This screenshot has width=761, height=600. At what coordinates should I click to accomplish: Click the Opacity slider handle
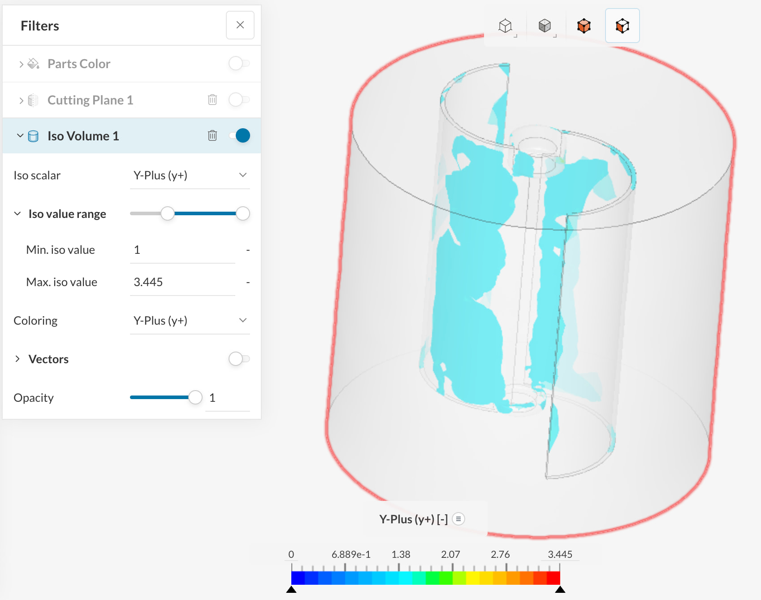click(195, 397)
